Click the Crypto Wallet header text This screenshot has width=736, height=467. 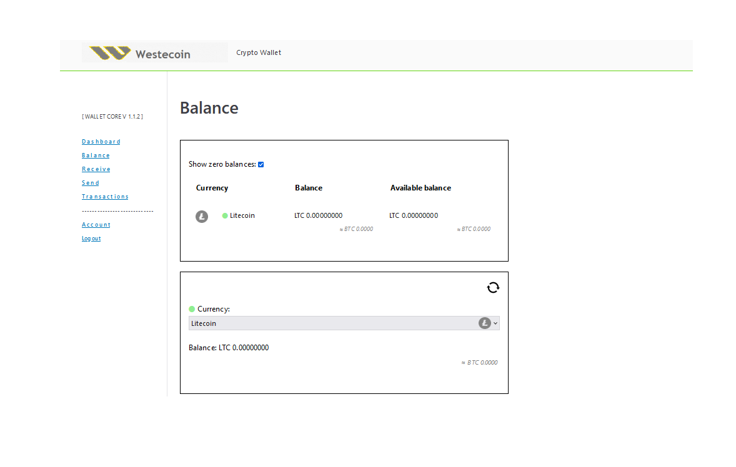pos(259,52)
